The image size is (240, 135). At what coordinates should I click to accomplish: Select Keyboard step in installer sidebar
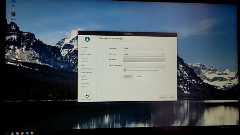84,58
